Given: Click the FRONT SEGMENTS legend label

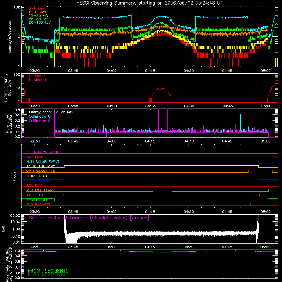Looking at the screenshot, I should point(48,271).
